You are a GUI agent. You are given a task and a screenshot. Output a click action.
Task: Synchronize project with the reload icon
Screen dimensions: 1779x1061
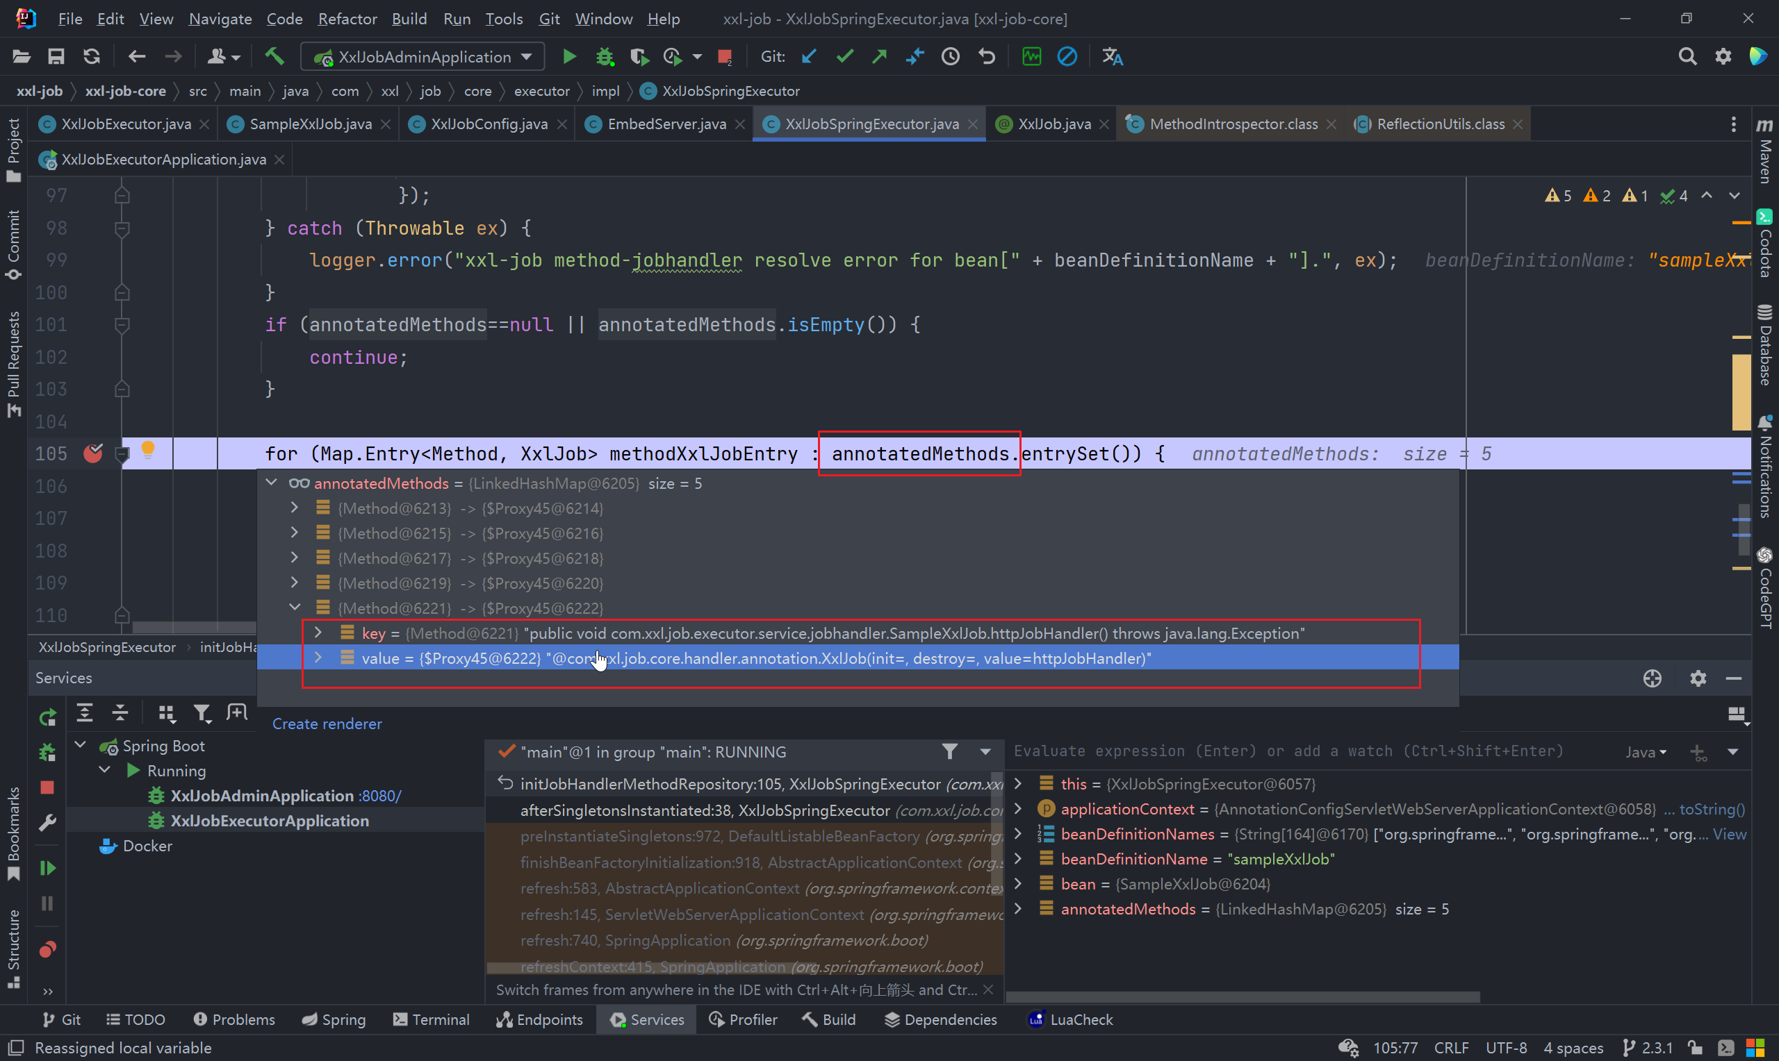(x=91, y=56)
